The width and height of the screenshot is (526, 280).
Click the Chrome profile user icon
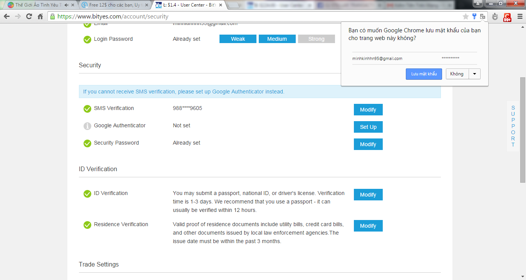[477, 3]
